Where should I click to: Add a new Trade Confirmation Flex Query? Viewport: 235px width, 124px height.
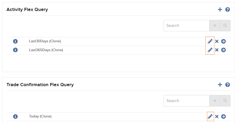click(x=220, y=85)
